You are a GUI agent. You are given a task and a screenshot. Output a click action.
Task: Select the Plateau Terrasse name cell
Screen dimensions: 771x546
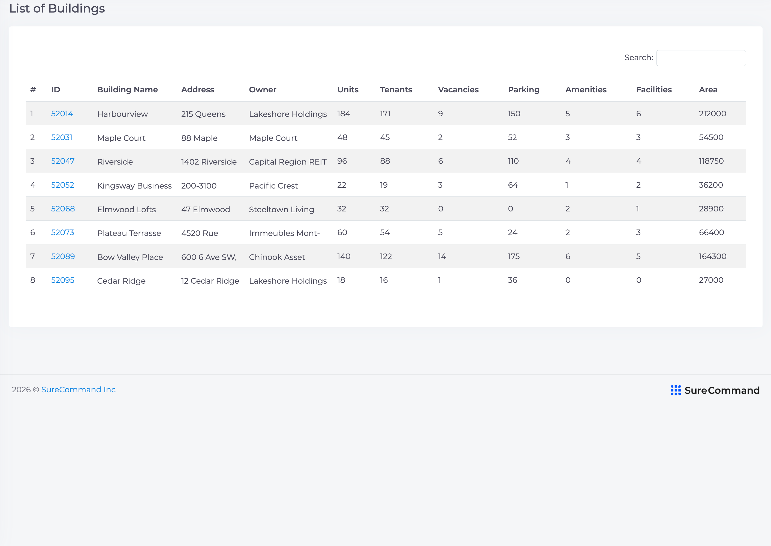click(x=129, y=233)
